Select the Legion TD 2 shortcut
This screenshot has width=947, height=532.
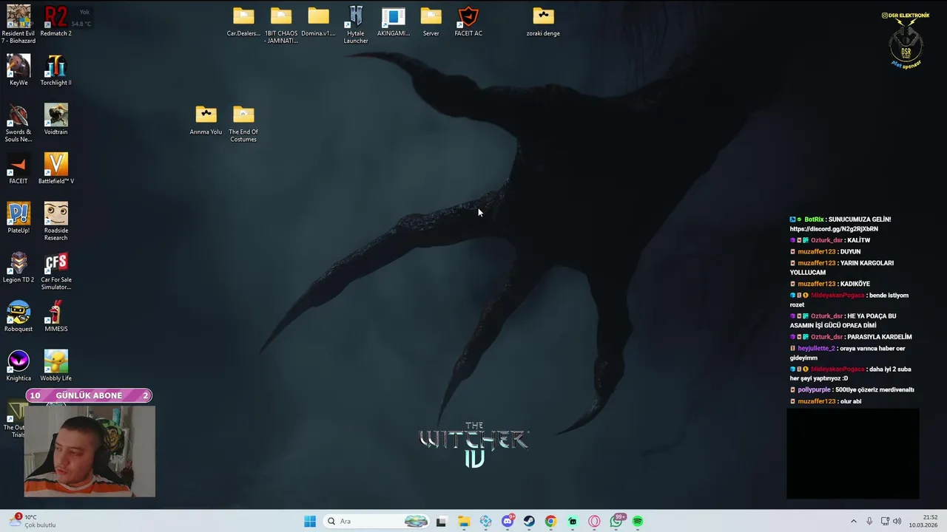tap(18, 267)
